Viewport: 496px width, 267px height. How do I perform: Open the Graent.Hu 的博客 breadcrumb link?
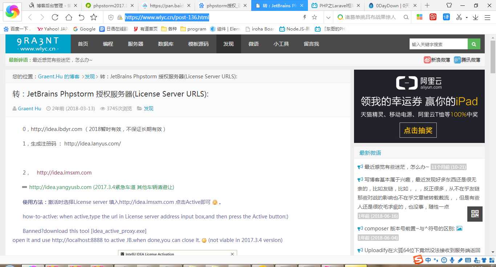point(59,77)
